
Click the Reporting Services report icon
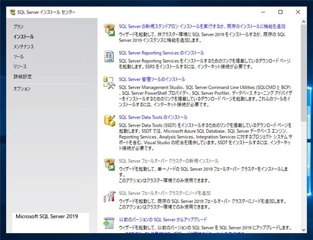(109, 56)
